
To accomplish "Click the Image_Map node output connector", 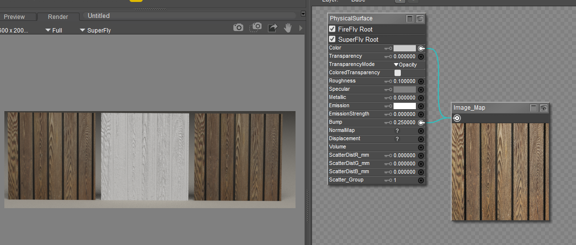I will (457, 118).
